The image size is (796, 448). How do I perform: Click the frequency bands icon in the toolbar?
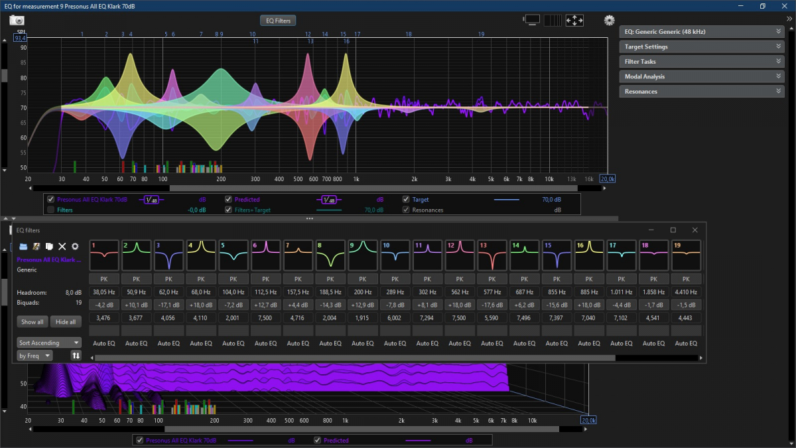click(553, 20)
